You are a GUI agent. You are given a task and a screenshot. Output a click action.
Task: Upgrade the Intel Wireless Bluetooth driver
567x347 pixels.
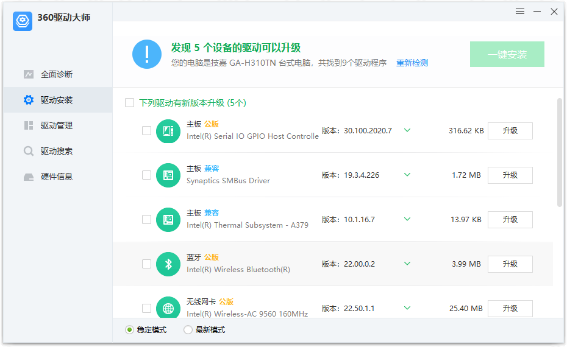tap(510, 264)
